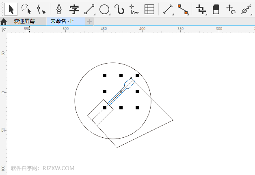Click the bottom-middle selection handle
This screenshot has height=175, width=255.
121,108
